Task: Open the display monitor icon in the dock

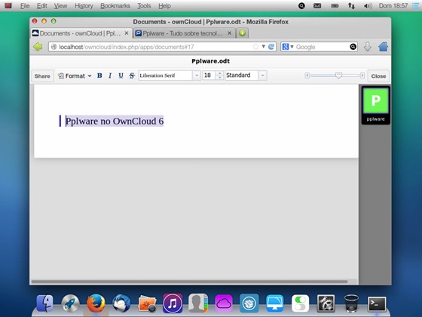Action: pyautogui.click(x=274, y=303)
